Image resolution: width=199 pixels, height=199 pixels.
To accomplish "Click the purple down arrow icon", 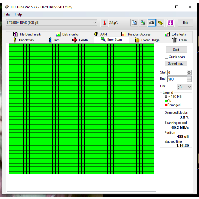I will pos(170,23).
